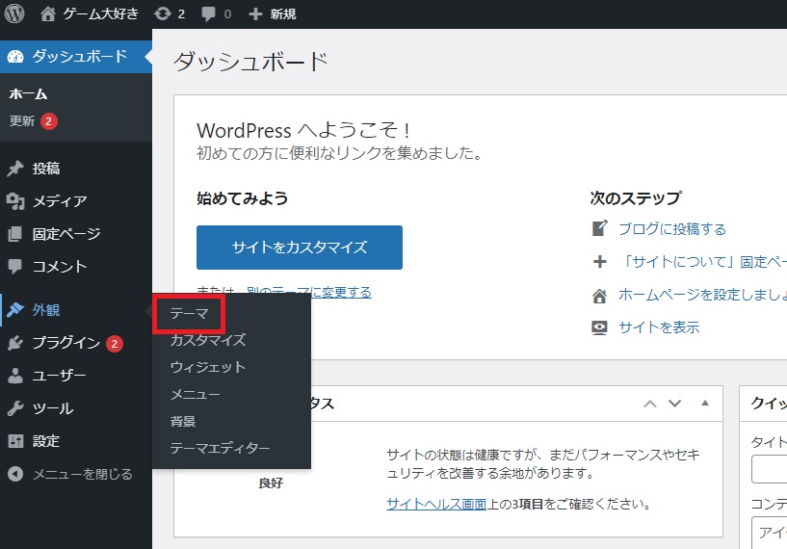Screen dimensions: 787x549
Task: Select ホーム submenu item
Action: (x=28, y=93)
